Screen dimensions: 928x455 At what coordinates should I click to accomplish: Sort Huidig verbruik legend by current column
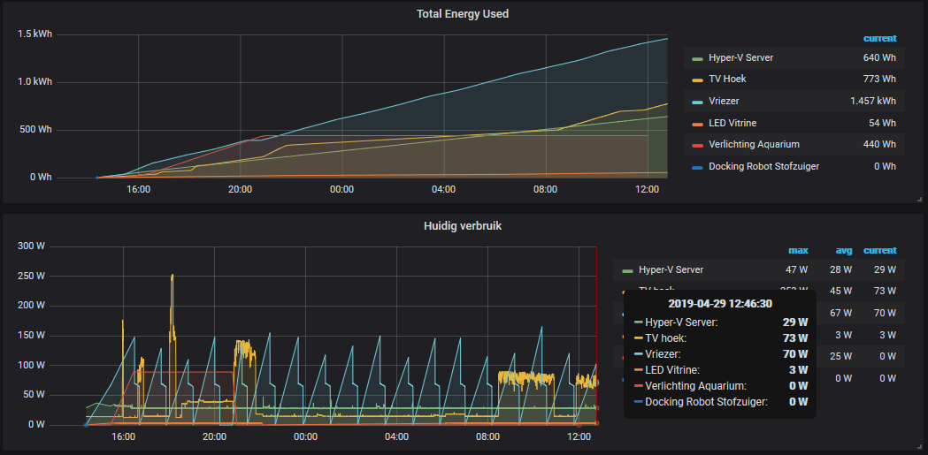pos(879,251)
